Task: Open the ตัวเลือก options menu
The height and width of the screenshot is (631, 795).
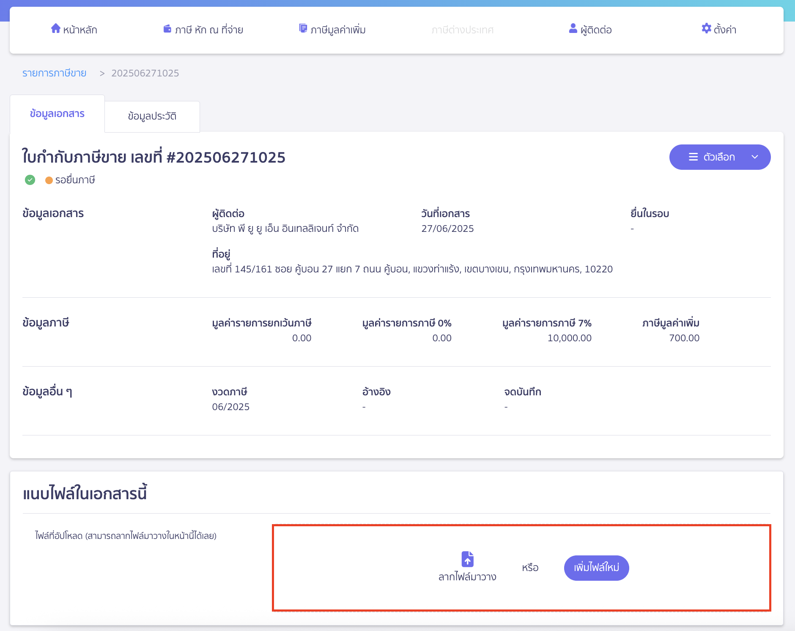Action: tap(719, 157)
